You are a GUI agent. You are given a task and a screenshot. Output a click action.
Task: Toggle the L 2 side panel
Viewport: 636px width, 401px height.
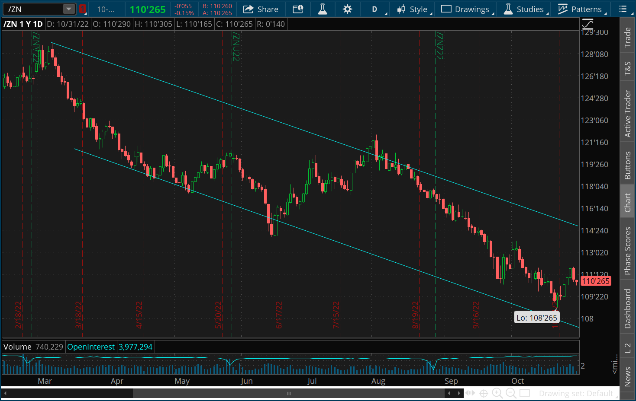pyautogui.click(x=627, y=348)
